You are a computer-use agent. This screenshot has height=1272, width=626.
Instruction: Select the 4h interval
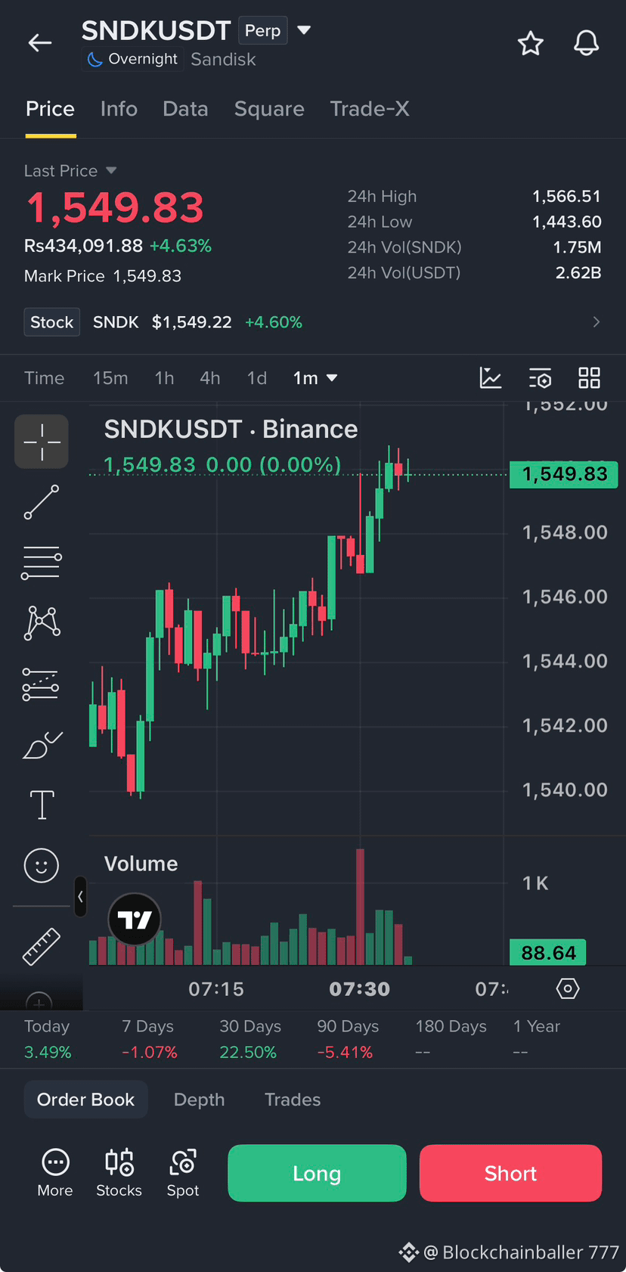coord(210,378)
